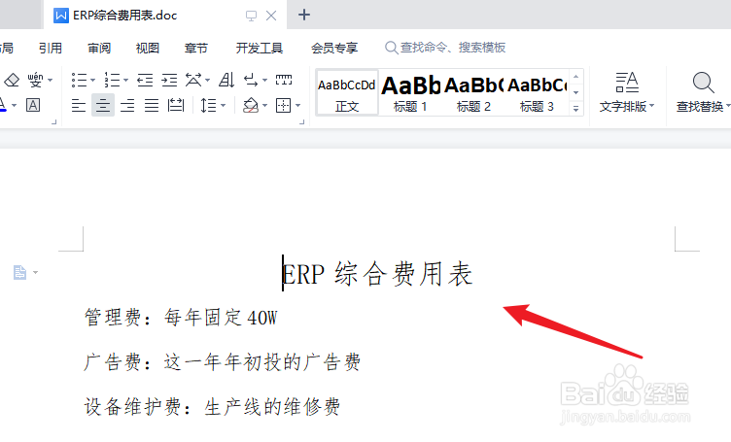The height and width of the screenshot is (442, 731).
Task: Click the sort A-Z icon
Action: [226, 80]
